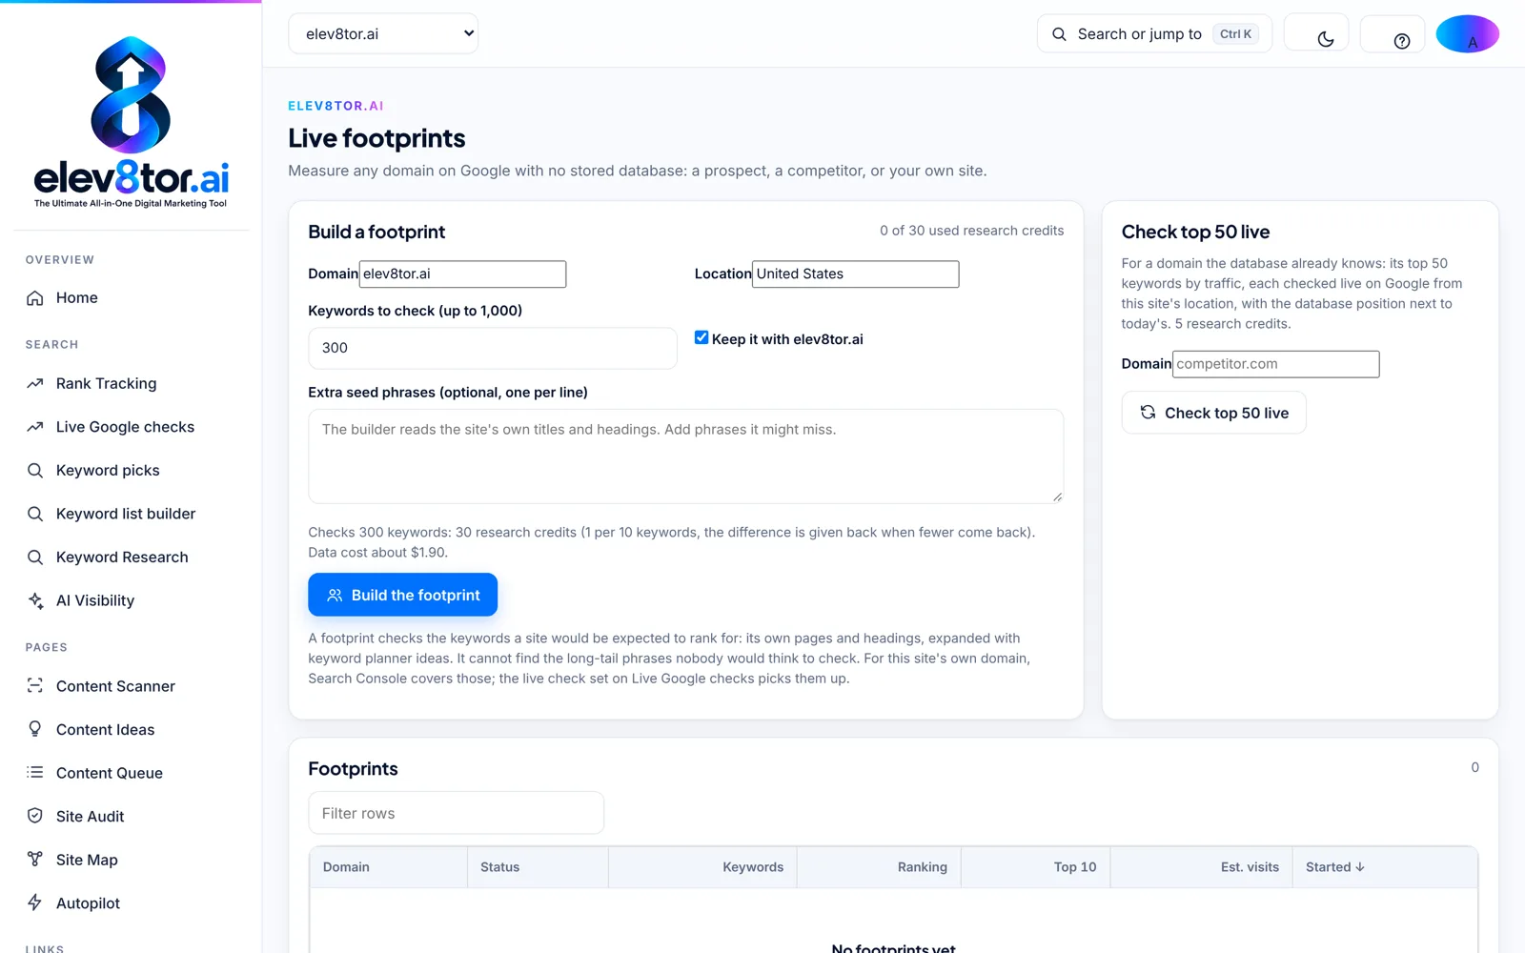Uncheck Keep it with elev8tor.ai checkbox
This screenshot has height=953, width=1525.
[701, 337]
